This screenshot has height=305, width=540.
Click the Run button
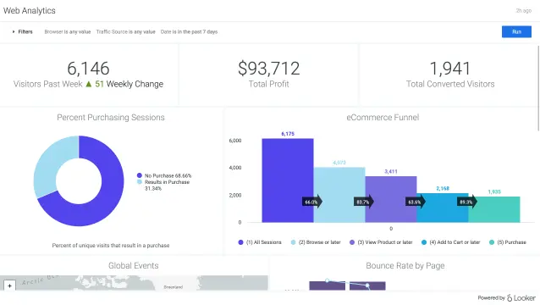coord(516,31)
